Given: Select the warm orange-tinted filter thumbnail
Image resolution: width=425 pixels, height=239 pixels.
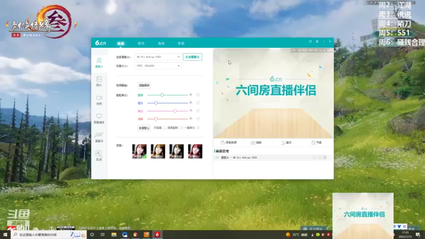Looking at the screenshot, I should pyautogui.click(x=158, y=151).
